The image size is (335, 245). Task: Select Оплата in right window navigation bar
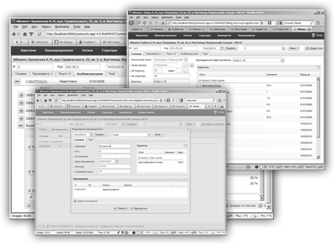tap(188, 35)
